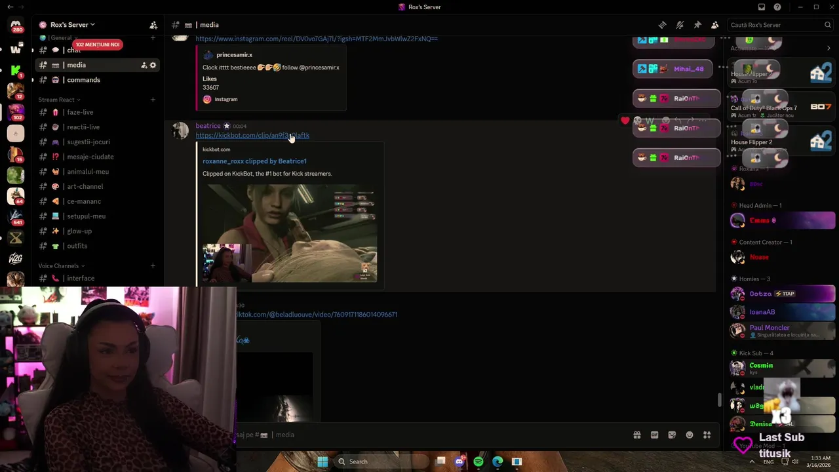Open the kickbot.com clip link
839x472 pixels.
click(252, 136)
